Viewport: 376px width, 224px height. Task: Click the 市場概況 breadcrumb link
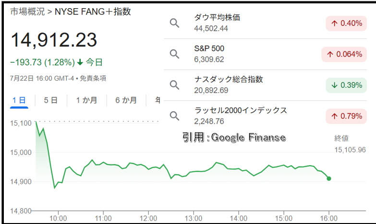[27, 12]
